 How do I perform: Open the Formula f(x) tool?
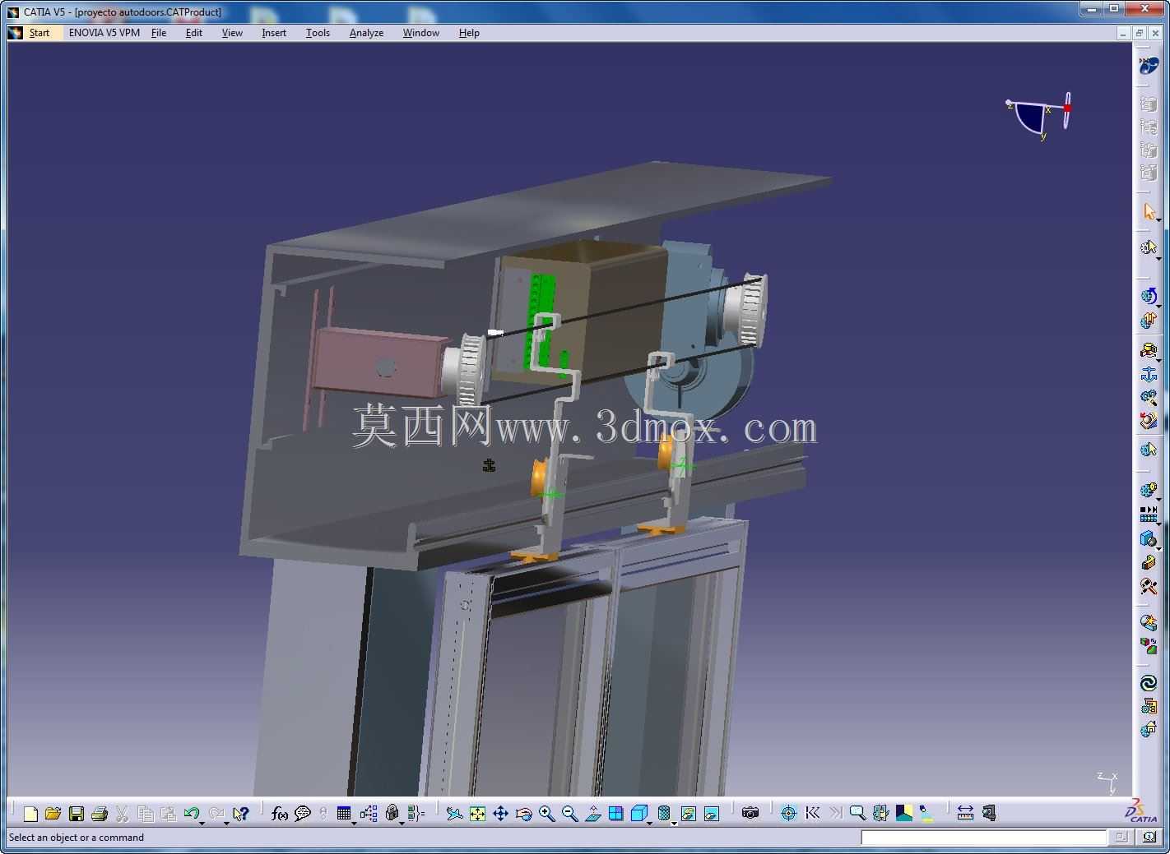coord(280,814)
